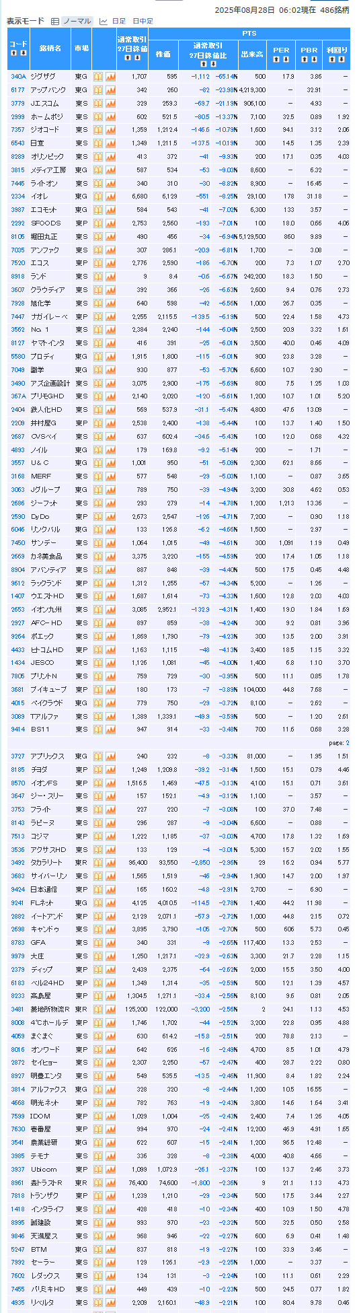The image size is (359, 1313).
Task: Select stock name ヒトコムHD
Action: coord(47,649)
